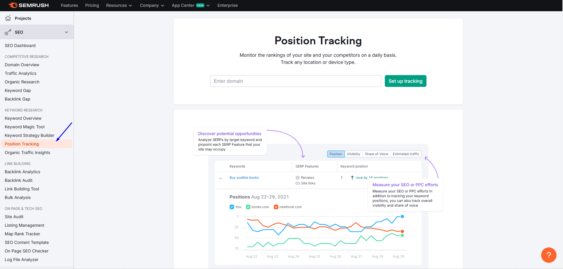
Task: Click the Set up tracking button
Action: tap(405, 81)
